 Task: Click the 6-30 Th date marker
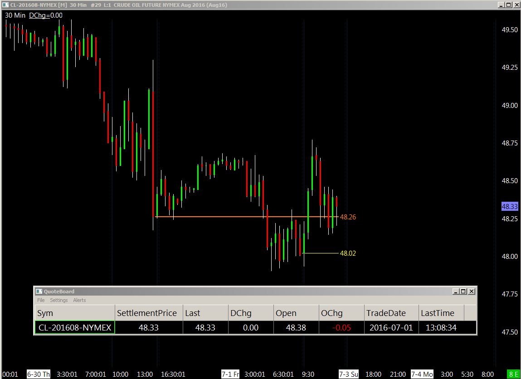pyautogui.click(x=38, y=374)
